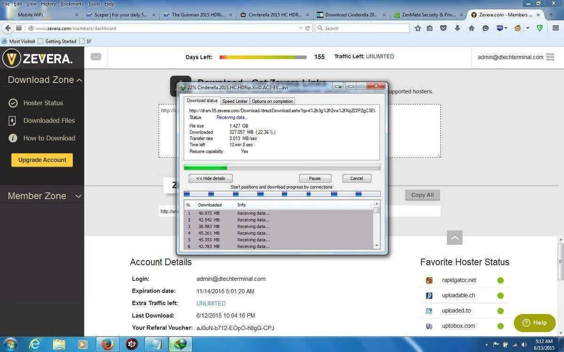Viewport: 564px width, 352px height.
Task: Click the Pause download button
Action: point(315,178)
